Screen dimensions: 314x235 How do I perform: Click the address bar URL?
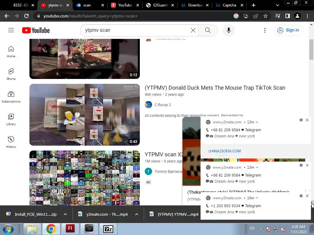point(90,16)
